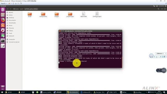Switch file manager to list view

[162, 9]
